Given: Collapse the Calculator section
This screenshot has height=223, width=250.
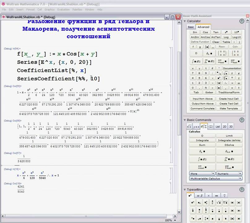Looking at the screenshot, I should click(x=185, y=21).
